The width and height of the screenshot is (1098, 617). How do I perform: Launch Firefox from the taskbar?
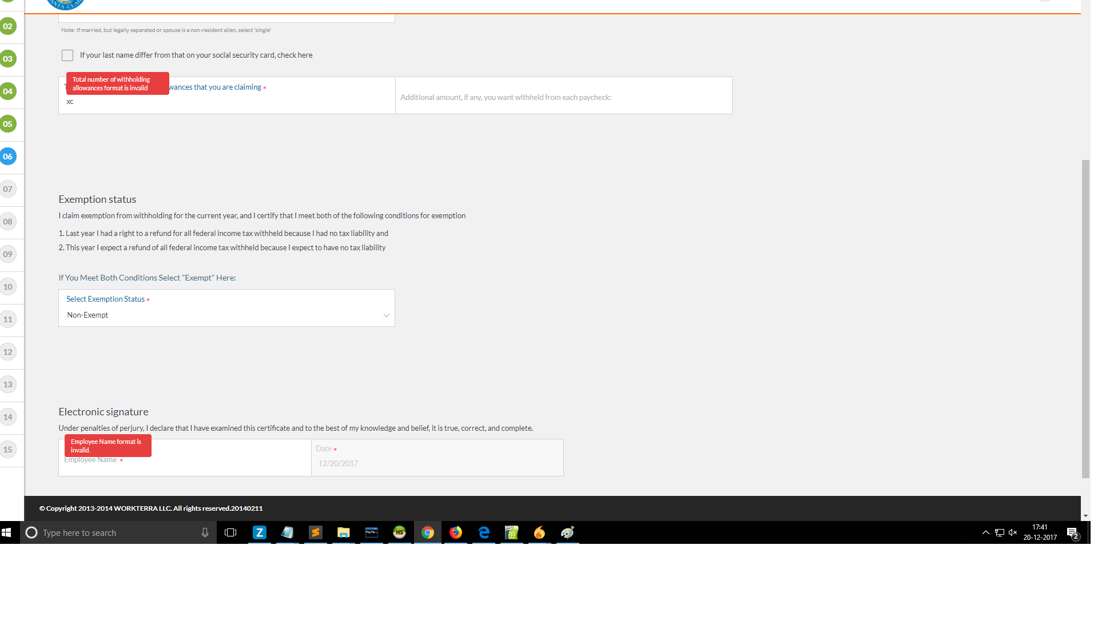(x=455, y=532)
